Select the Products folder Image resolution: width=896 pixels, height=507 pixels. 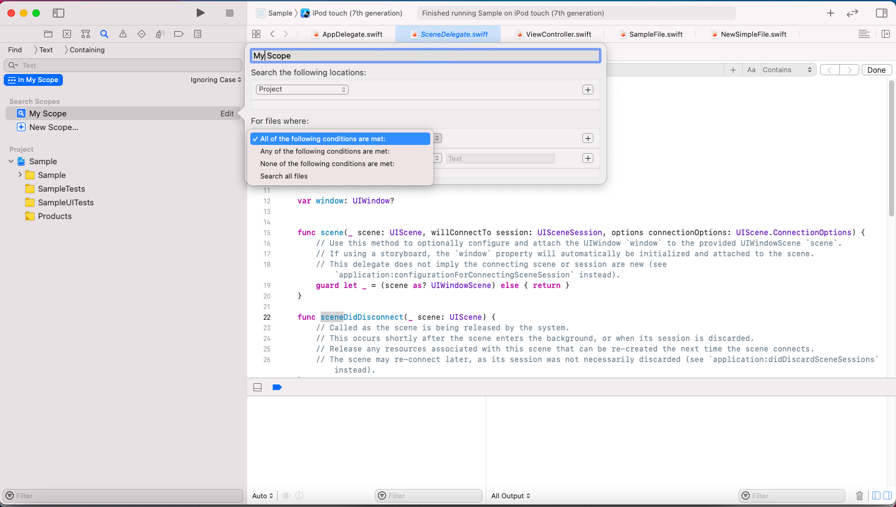tap(55, 216)
